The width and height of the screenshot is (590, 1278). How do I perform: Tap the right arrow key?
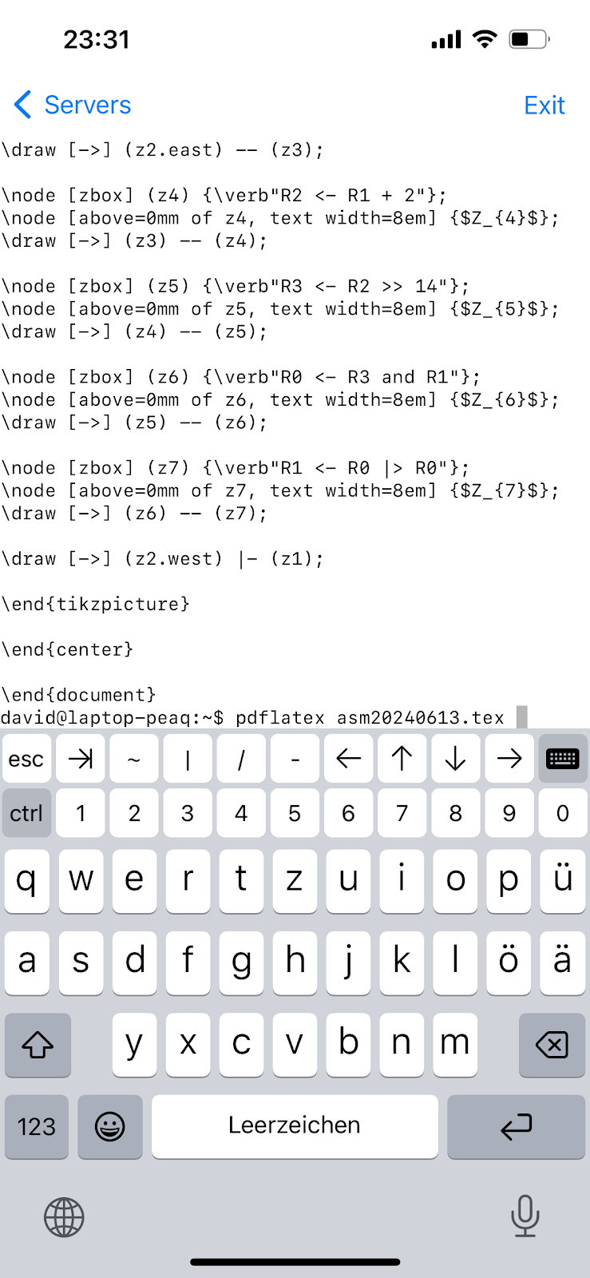(x=509, y=759)
